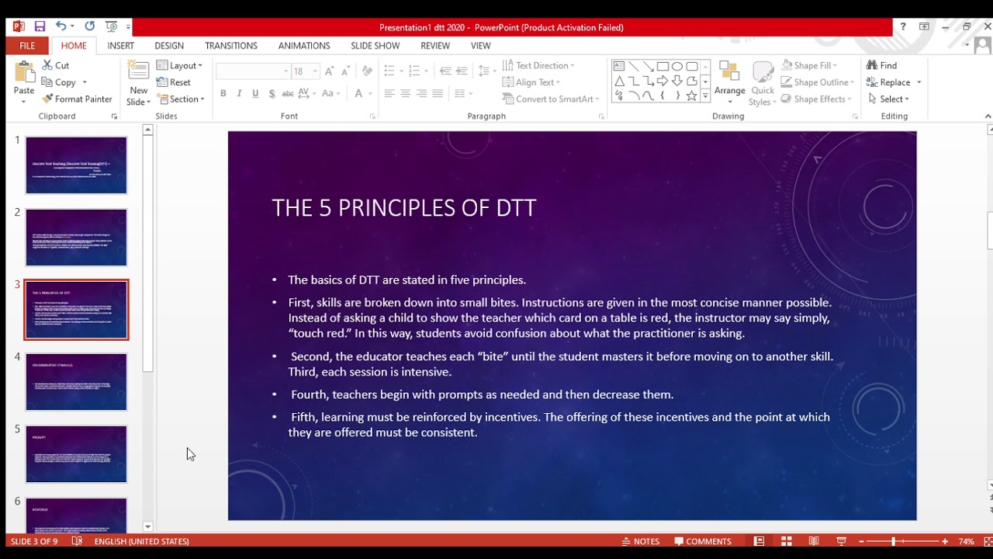
Task: Convert text to SmartArt
Action: tap(551, 99)
